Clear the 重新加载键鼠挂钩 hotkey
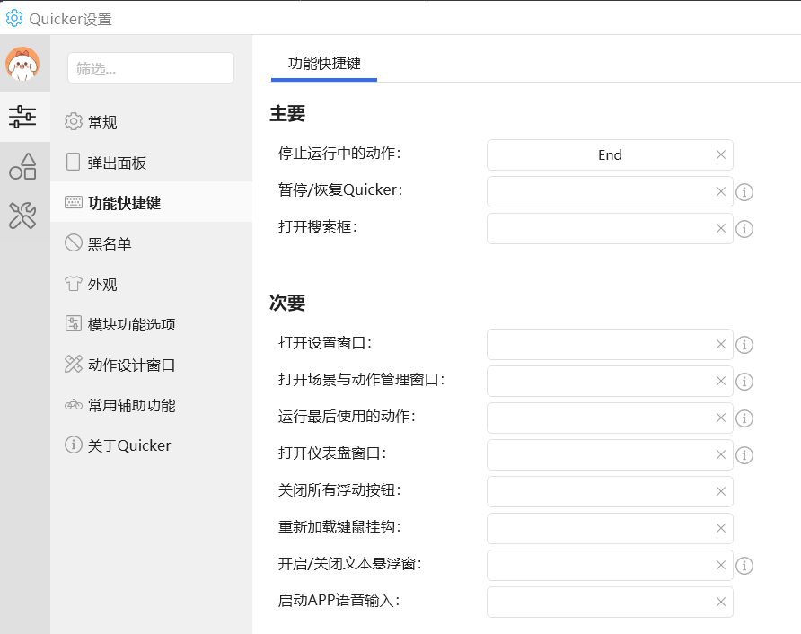The width and height of the screenshot is (801, 634). click(x=721, y=528)
